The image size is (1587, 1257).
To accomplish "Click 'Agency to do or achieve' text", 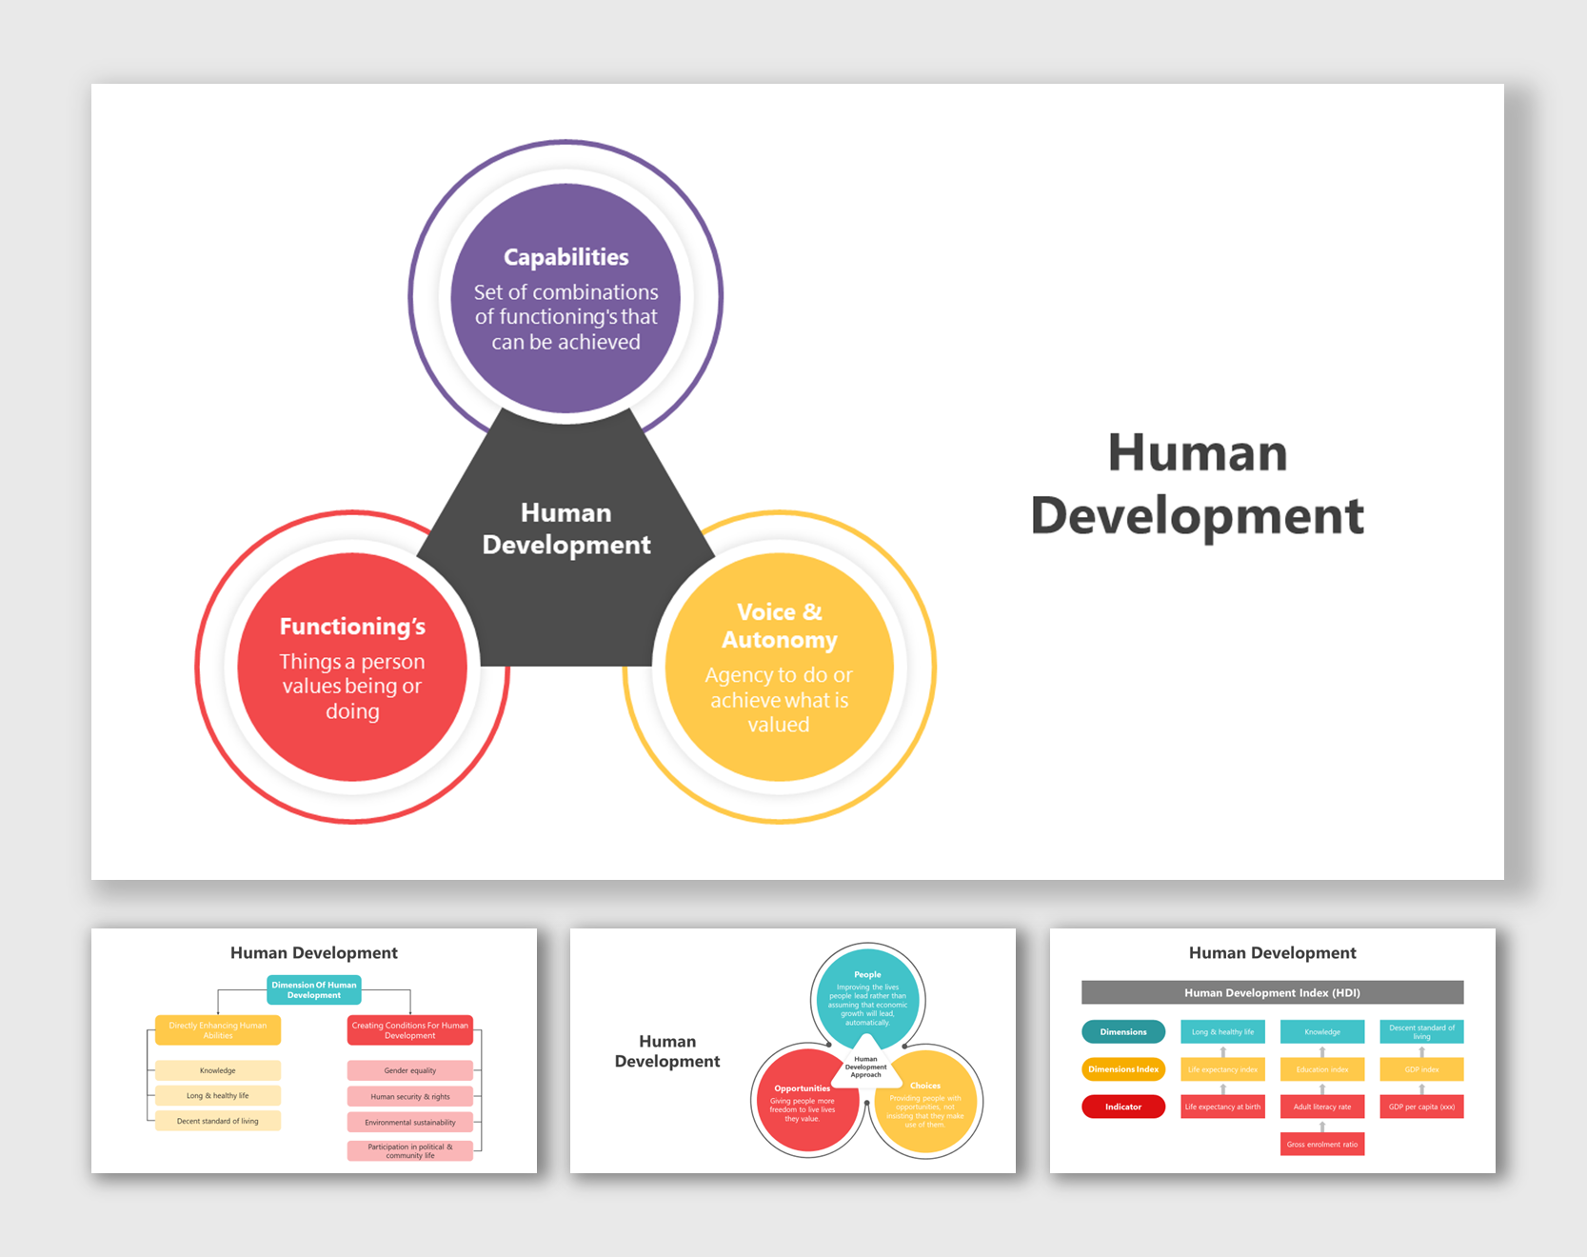I will (779, 700).
